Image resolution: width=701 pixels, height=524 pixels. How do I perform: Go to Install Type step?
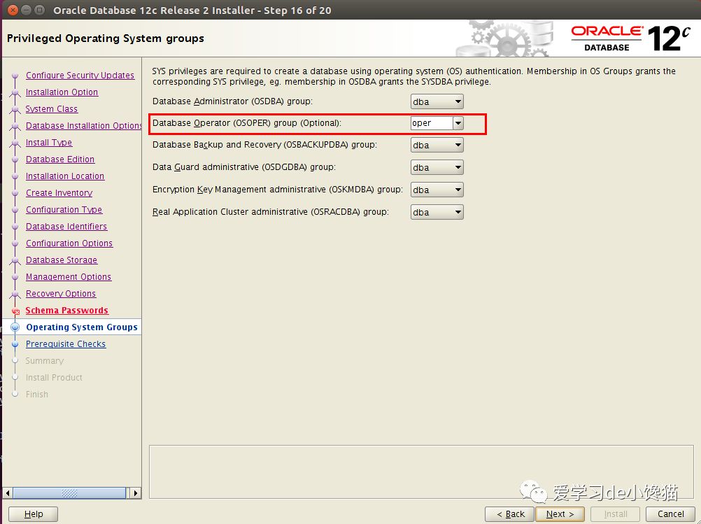tap(49, 142)
